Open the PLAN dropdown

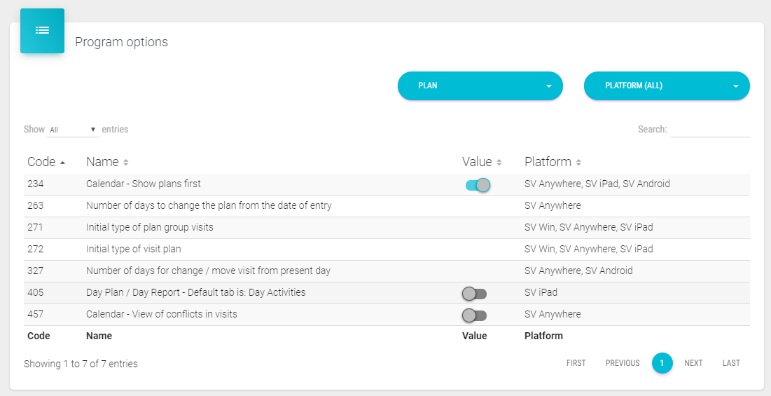pos(480,86)
